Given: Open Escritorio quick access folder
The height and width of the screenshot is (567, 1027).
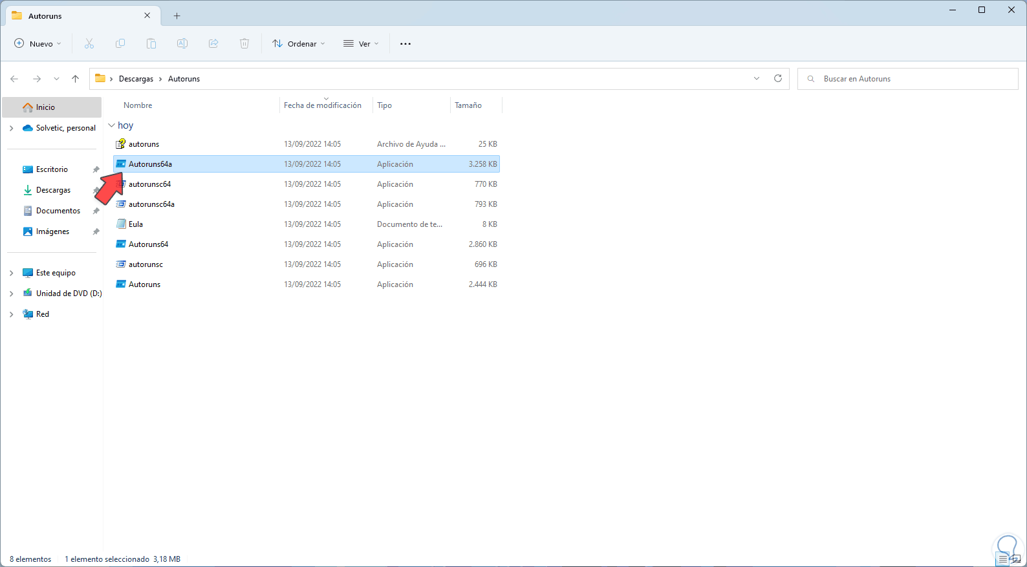Looking at the screenshot, I should click(x=52, y=169).
